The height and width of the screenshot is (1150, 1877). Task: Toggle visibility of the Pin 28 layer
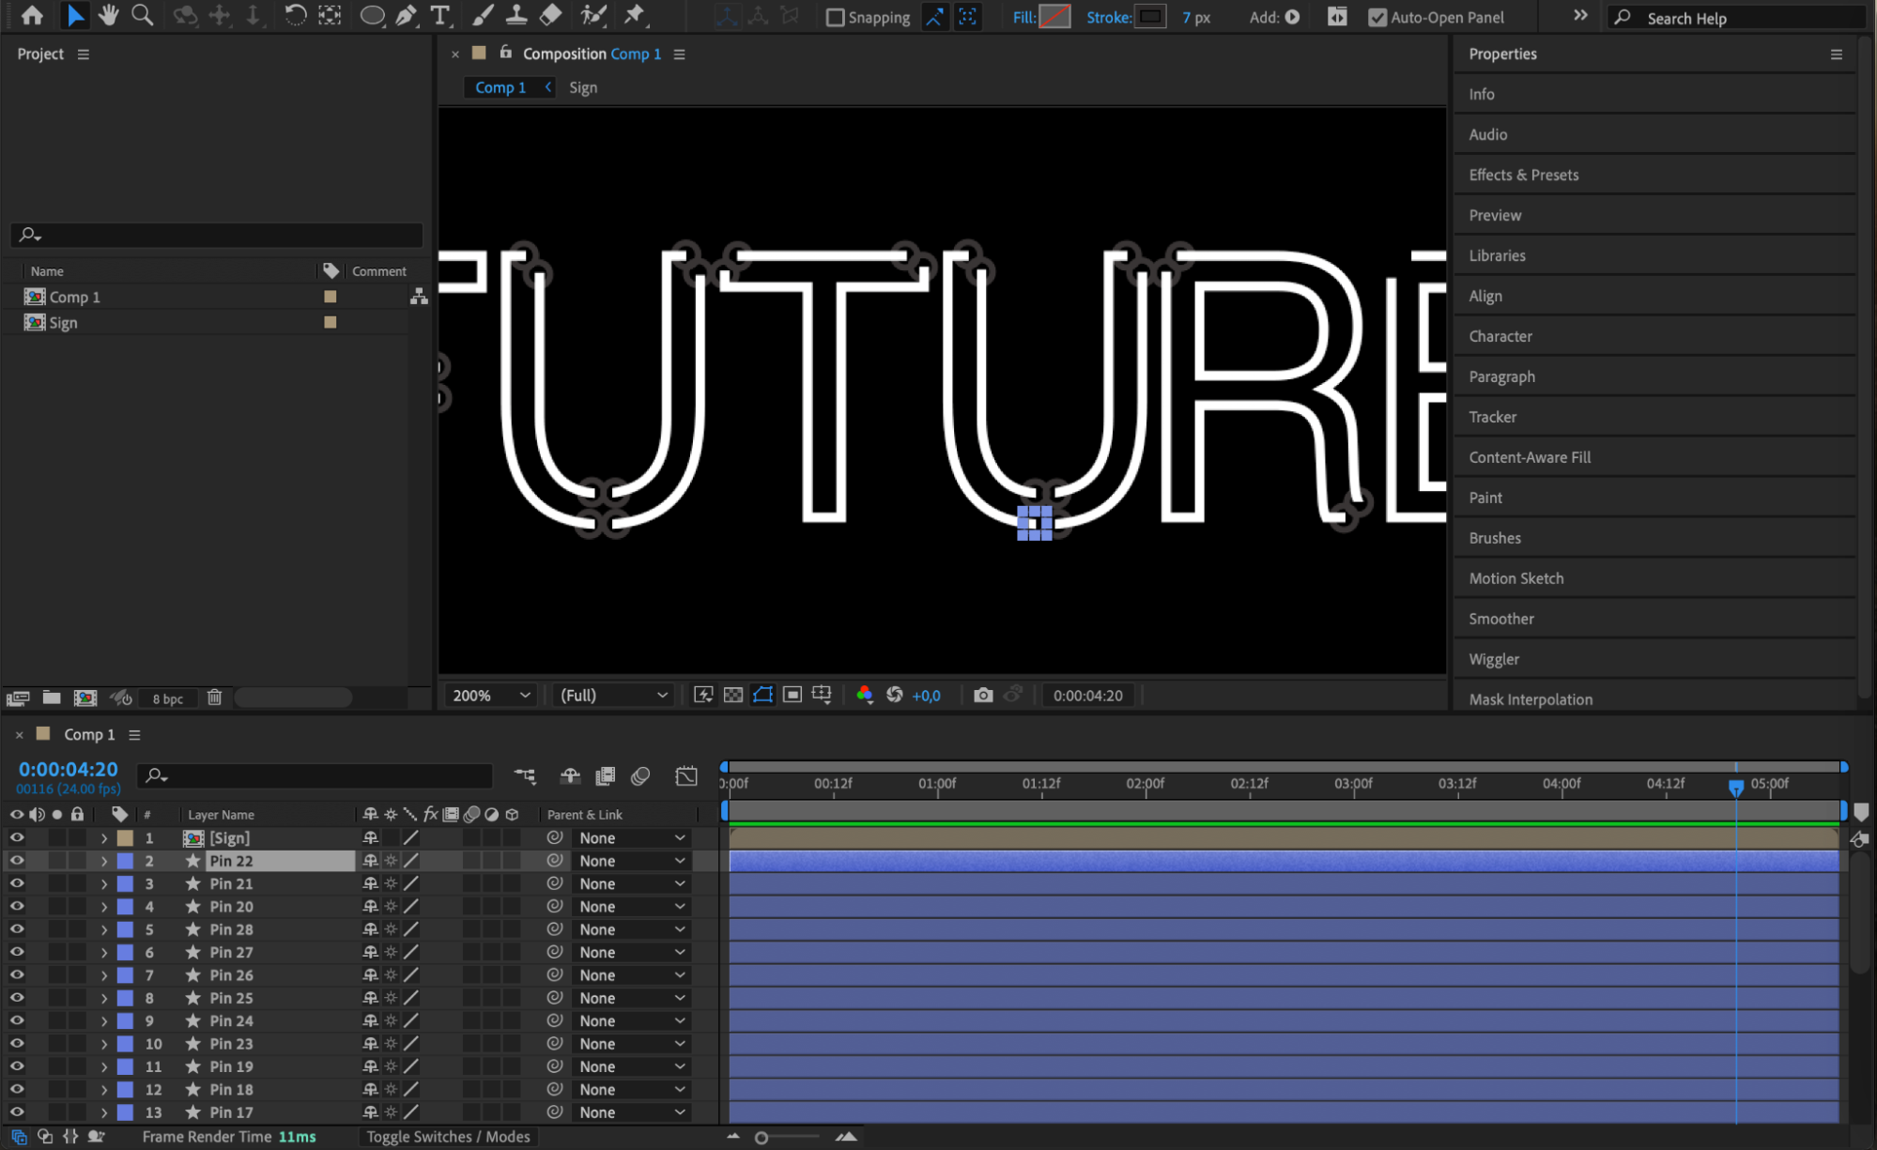pos(17,928)
